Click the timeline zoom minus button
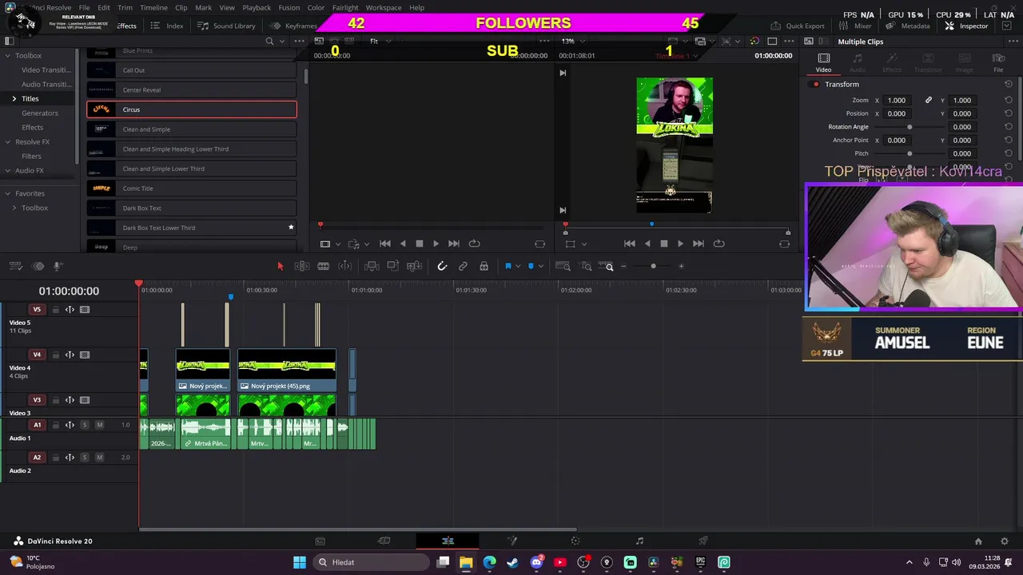 coord(624,266)
